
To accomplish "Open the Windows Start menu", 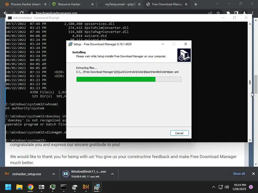I will (x=8, y=187).
